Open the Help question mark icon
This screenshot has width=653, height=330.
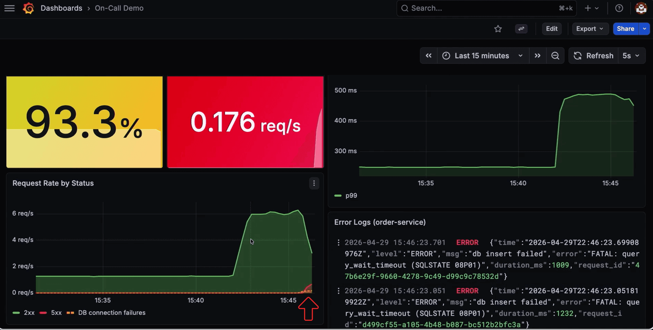(x=619, y=8)
